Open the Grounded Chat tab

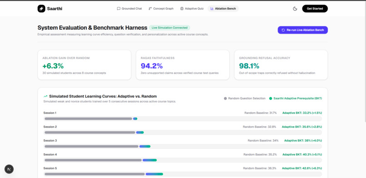(129, 9)
